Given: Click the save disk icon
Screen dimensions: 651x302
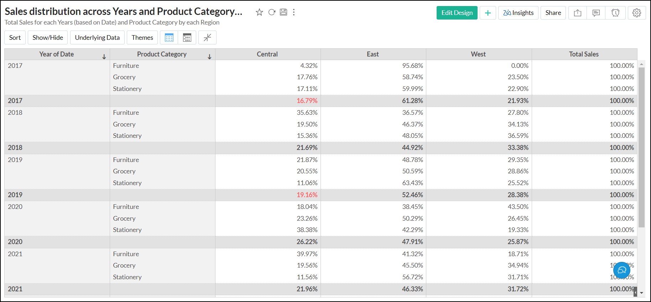Looking at the screenshot, I should (283, 12).
